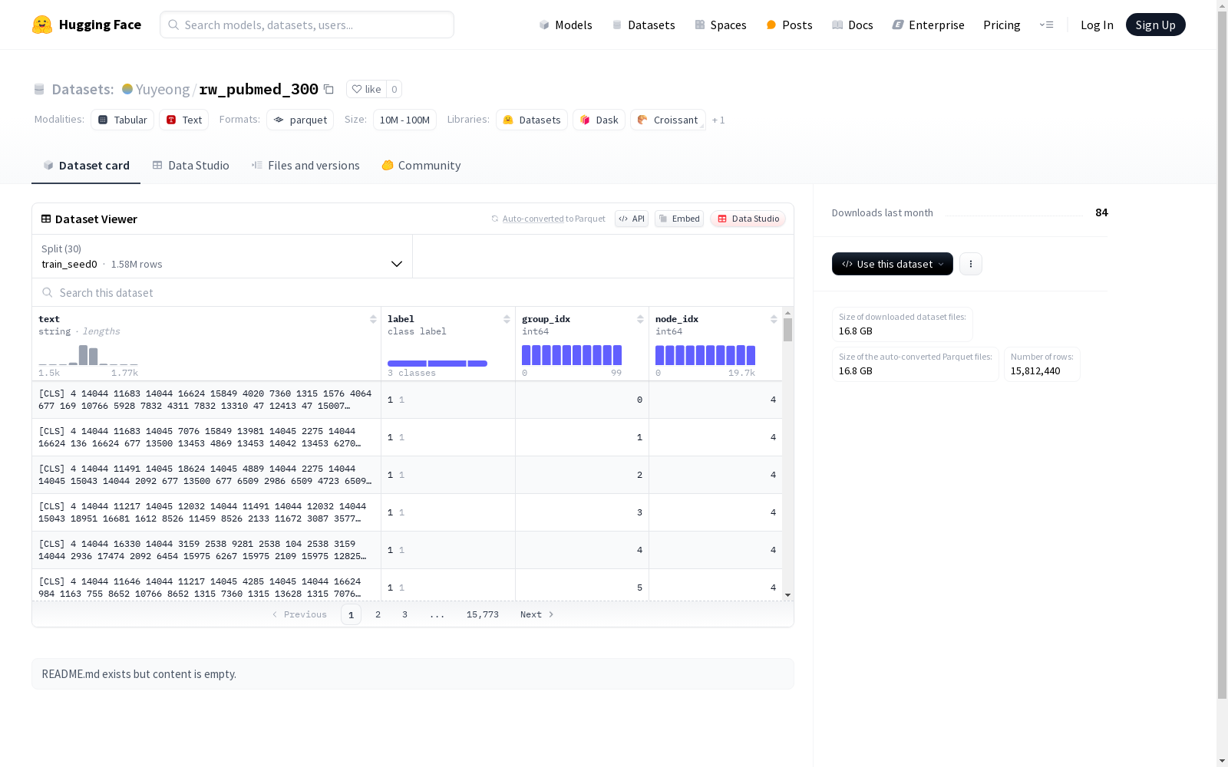Open Datasets in the top navigation

coord(643,25)
